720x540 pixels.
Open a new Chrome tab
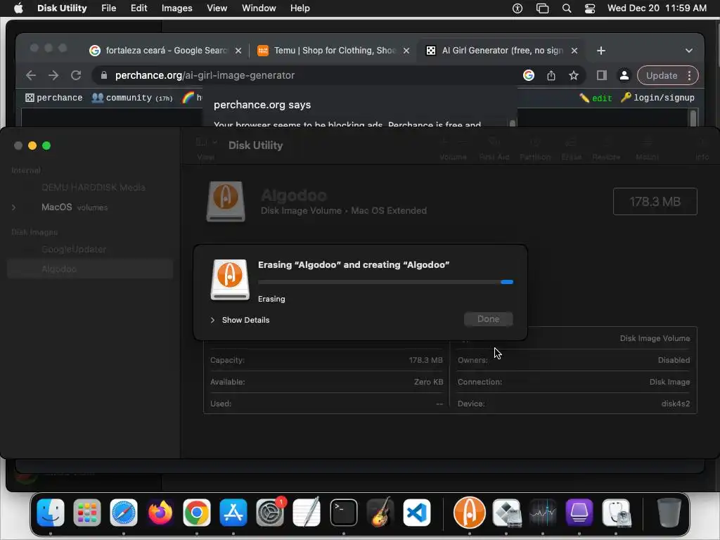coord(600,51)
